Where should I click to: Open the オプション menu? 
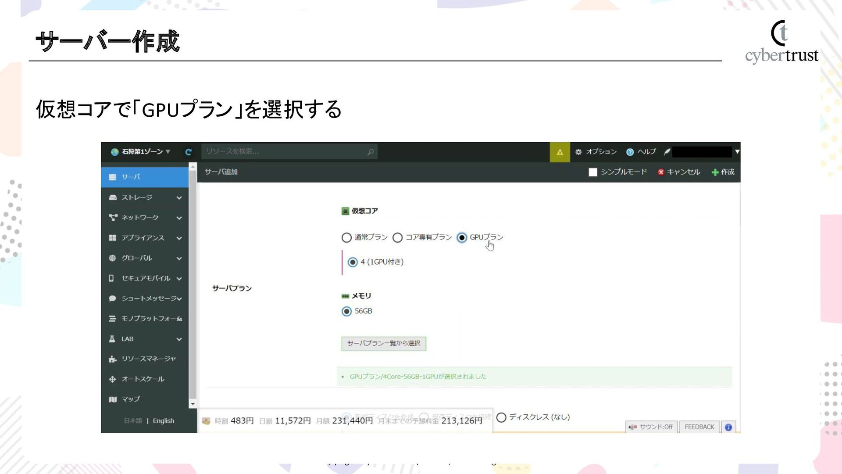(x=596, y=152)
